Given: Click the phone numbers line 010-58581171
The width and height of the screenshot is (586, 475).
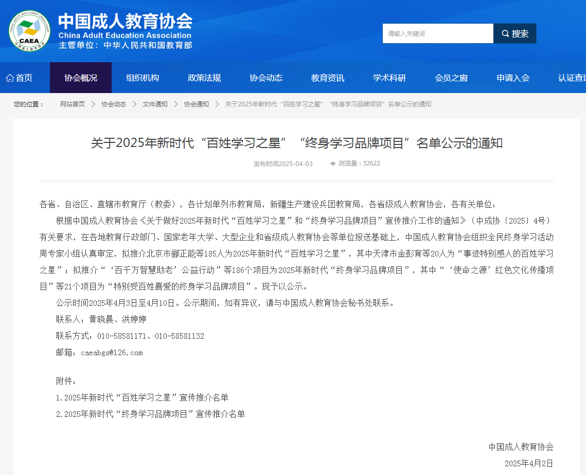Looking at the screenshot, I should coord(130,336).
